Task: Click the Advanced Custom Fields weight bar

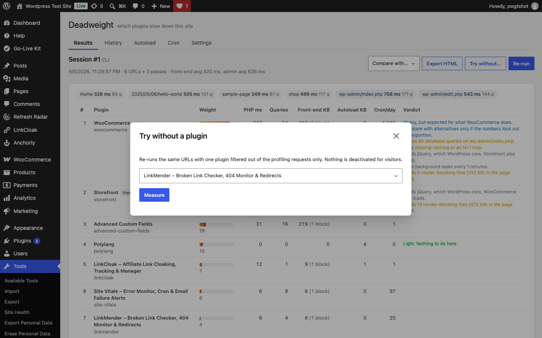Action: point(216,225)
